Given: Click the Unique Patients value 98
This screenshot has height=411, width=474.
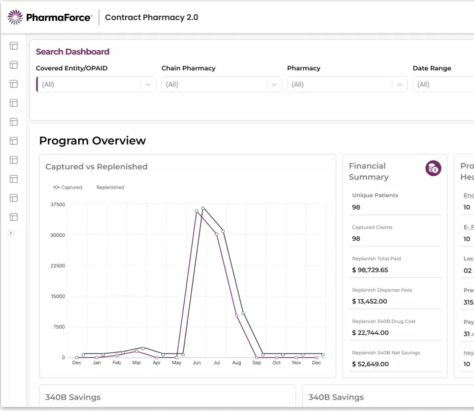Looking at the screenshot, I should (x=356, y=207).
